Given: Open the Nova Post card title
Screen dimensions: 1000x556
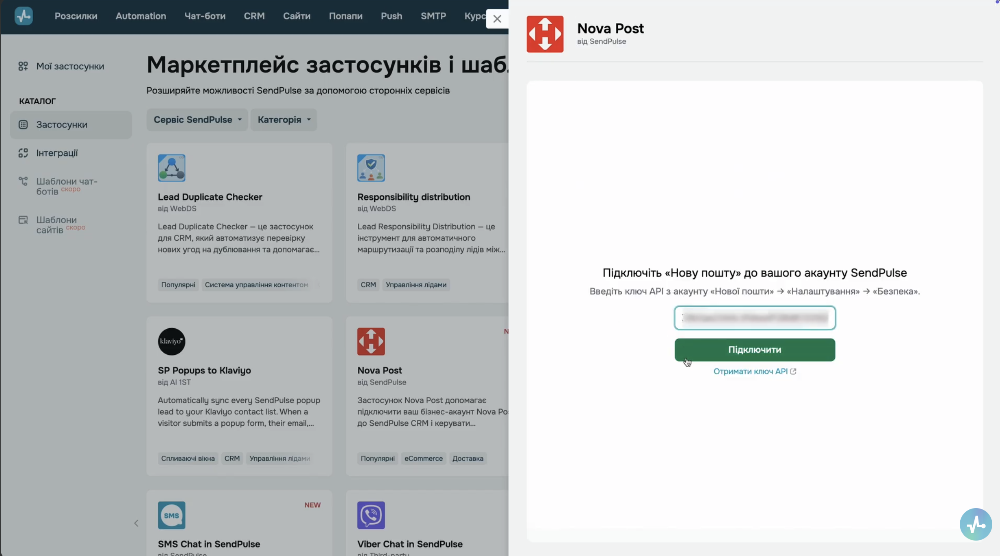Looking at the screenshot, I should [379, 371].
